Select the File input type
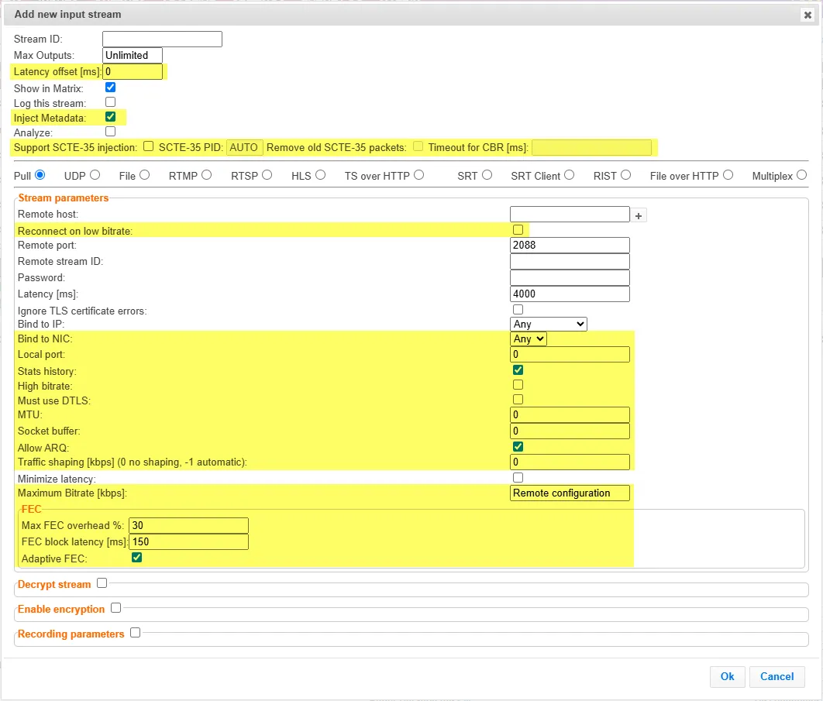Screen dimensions: 823x701 pos(145,175)
